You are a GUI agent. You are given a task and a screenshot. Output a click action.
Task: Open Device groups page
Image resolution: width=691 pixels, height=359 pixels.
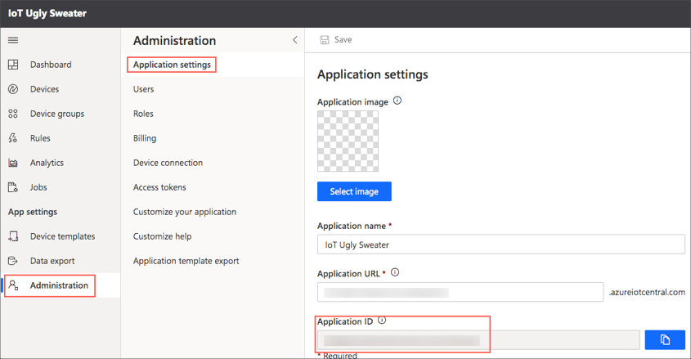tap(57, 114)
